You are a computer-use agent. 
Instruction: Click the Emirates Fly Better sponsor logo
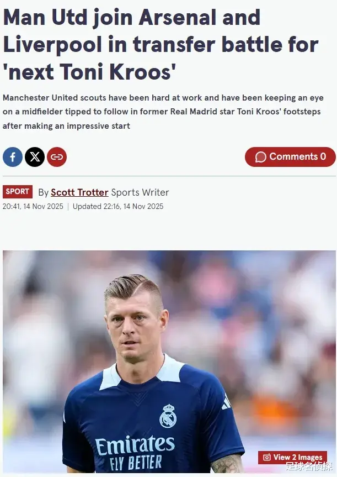coord(135,453)
